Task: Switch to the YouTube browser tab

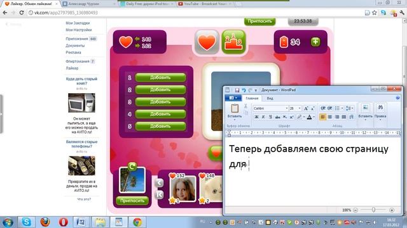Action: pyautogui.click(x=204, y=4)
